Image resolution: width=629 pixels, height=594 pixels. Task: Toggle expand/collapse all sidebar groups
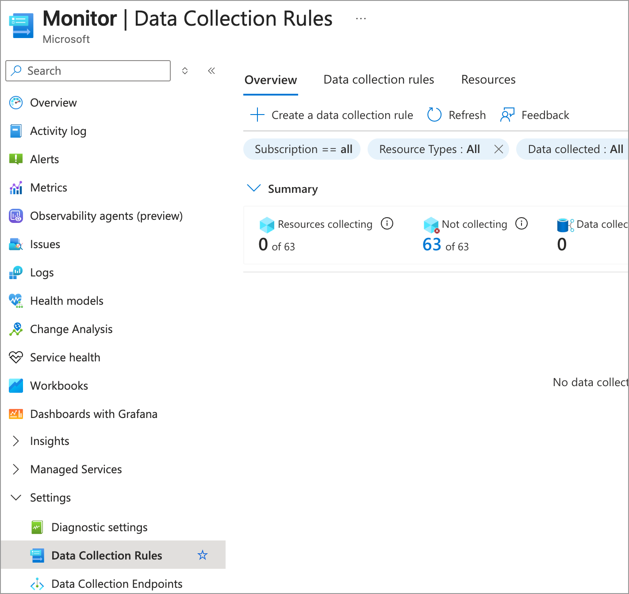coord(185,71)
